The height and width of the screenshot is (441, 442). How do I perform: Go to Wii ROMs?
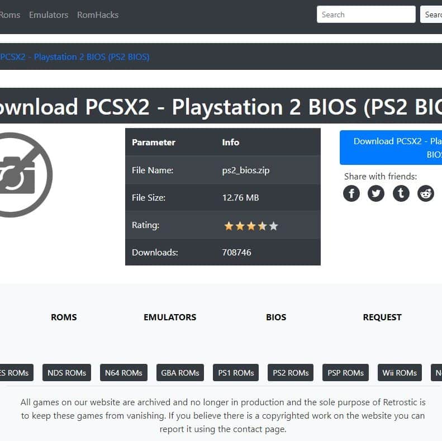point(400,372)
